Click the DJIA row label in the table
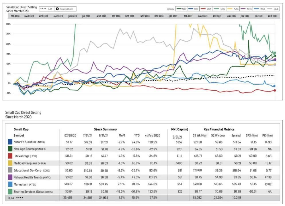This screenshot has width=285, height=206. tap(11, 198)
